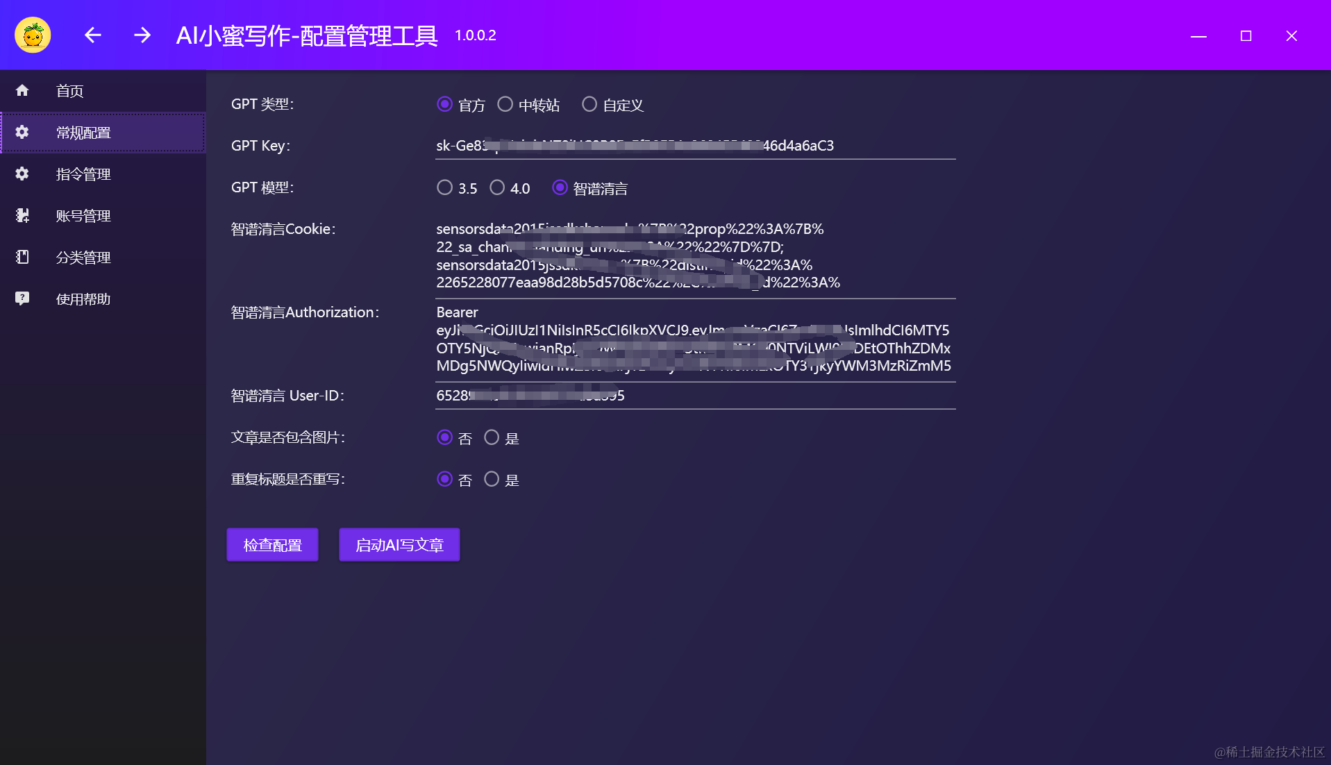Viewport: 1331px width, 765px height.
Task: Click the GPT 模型: label
Action: pyautogui.click(x=262, y=187)
